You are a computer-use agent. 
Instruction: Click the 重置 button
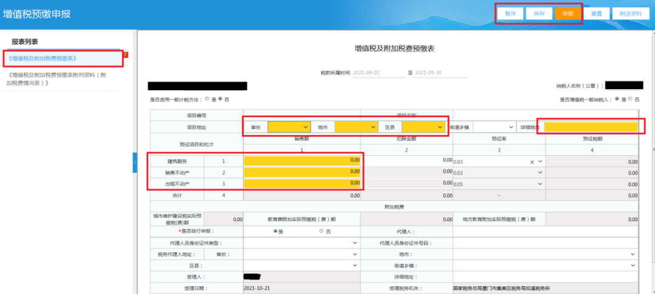pos(597,13)
